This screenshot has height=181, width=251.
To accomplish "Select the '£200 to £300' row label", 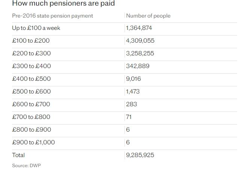I will (32, 53).
